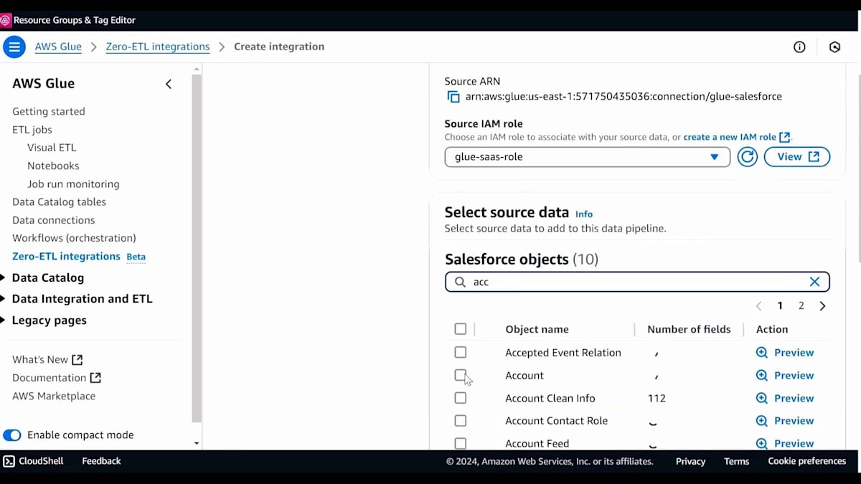
Task: Go to previous page of Salesforce objects
Action: 758,306
